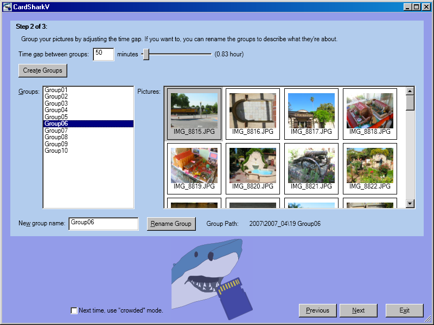Select Group09 in the Groups list
The width and height of the screenshot is (434, 325).
[x=88, y=144]
